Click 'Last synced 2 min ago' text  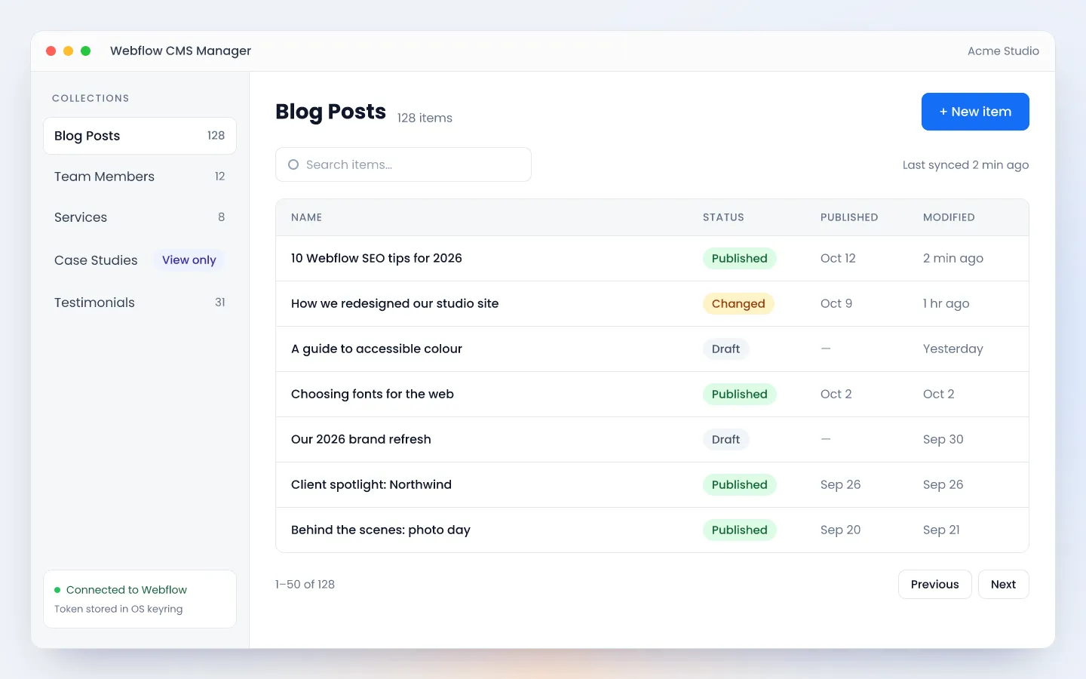[965, 164]
